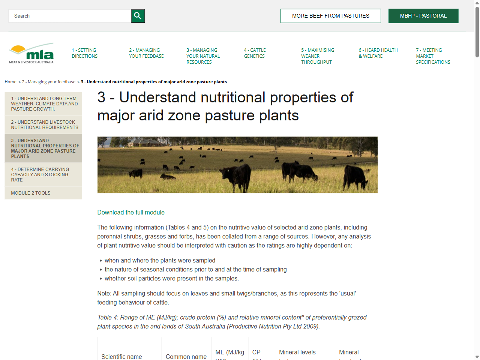This screenshot has width=480, height=360.
Task: Click the green search magnifying glass icon
Action: [137, 16]
